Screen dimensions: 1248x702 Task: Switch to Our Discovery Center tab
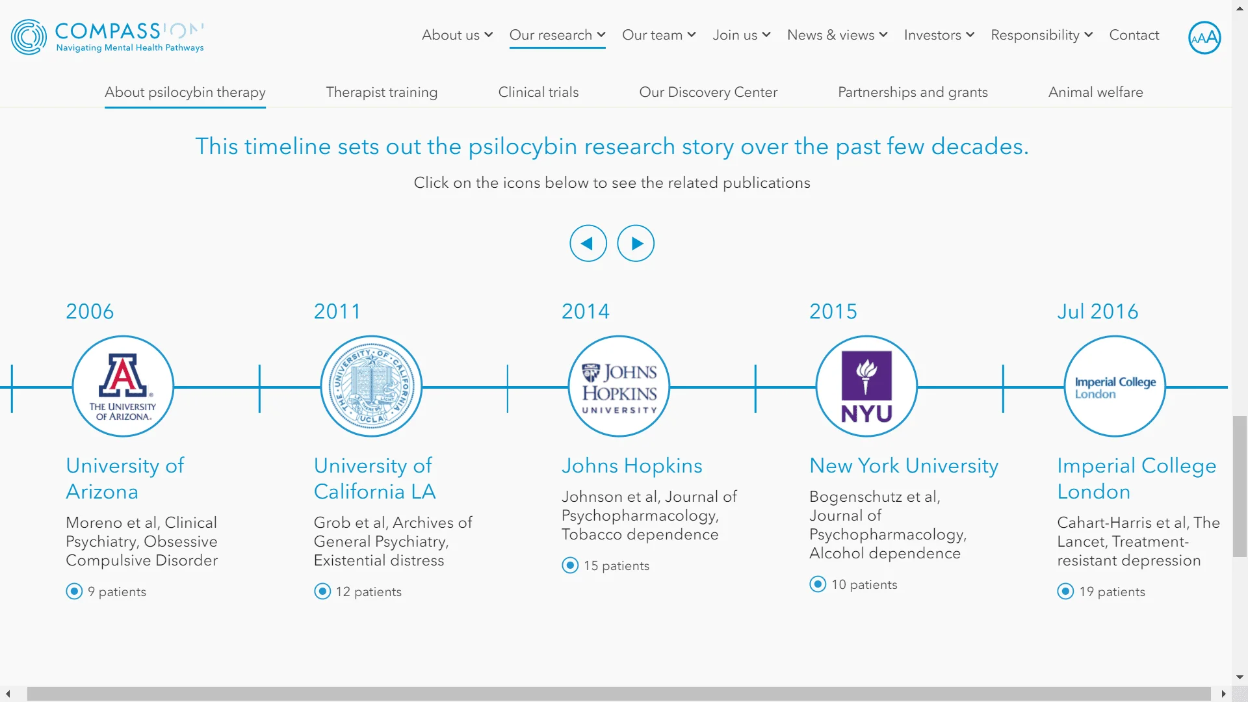708,92
